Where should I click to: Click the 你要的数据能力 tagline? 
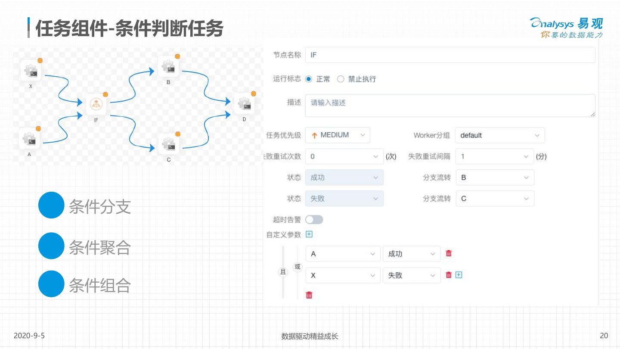[572, 35]
